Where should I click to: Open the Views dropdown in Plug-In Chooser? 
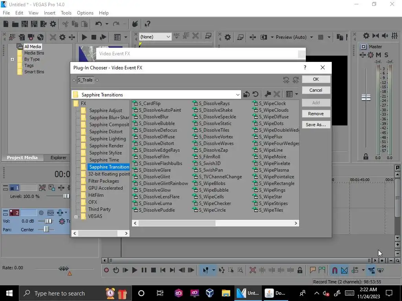(x=296, y=94)
